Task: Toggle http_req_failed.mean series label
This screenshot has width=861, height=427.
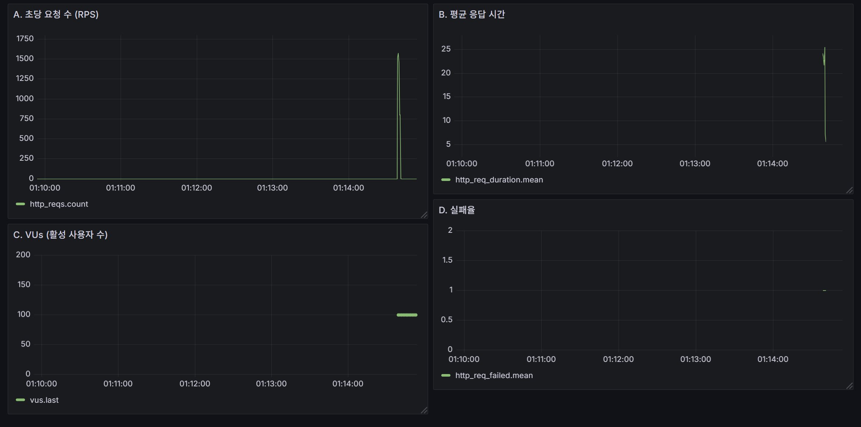Action: 494,375
